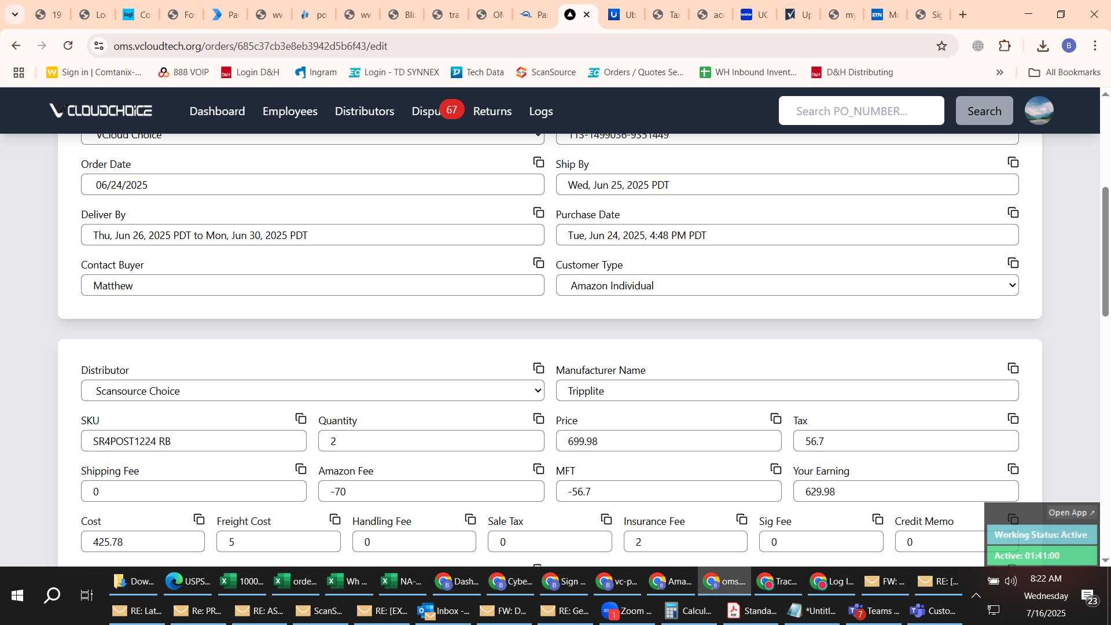The height and width of the screenshot is (625, 1111).
Task: Open the Distributors menu
Action: point(365,111)
